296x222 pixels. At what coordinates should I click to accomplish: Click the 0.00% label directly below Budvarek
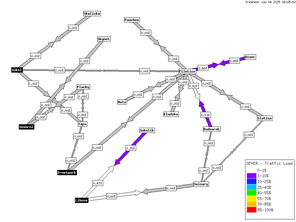(x=209, y=143)
